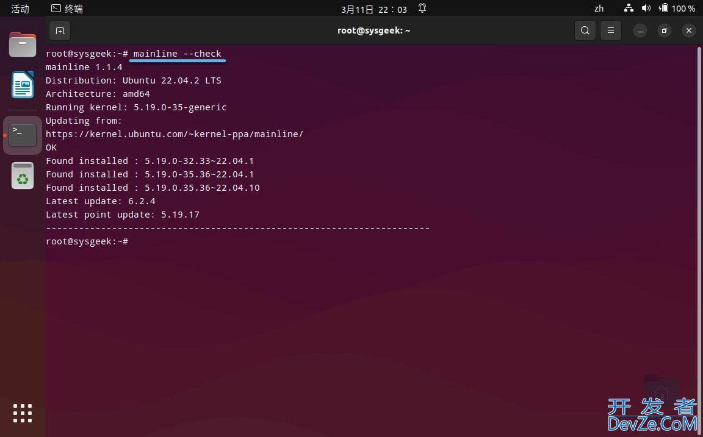Minimize the terminal window
This screenshot has height=437, width=703.
pyautogui.click(x=640, y=30)
